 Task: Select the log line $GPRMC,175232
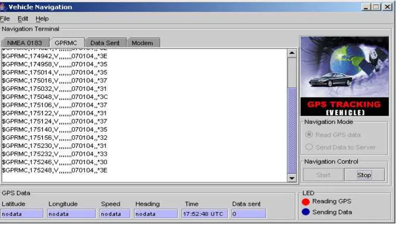[x=54, y=154]
